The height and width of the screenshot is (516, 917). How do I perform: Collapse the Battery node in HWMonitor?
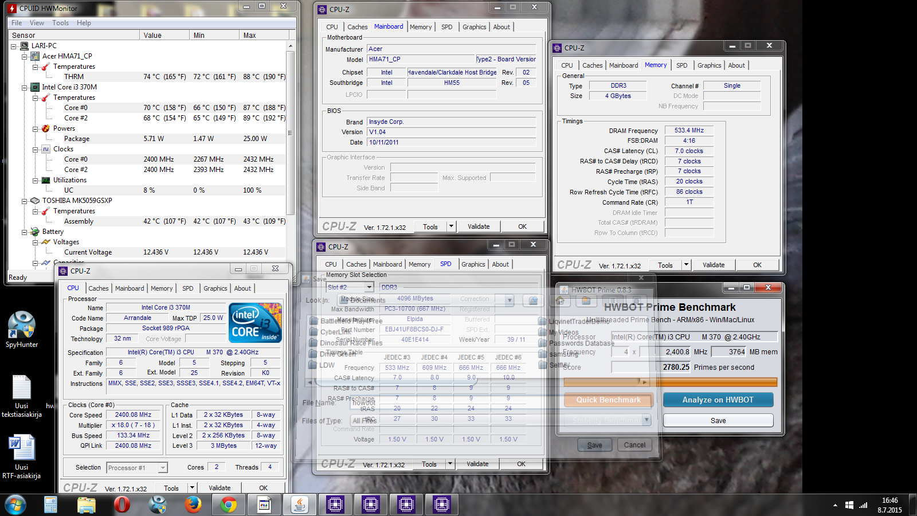click(24, 232)
